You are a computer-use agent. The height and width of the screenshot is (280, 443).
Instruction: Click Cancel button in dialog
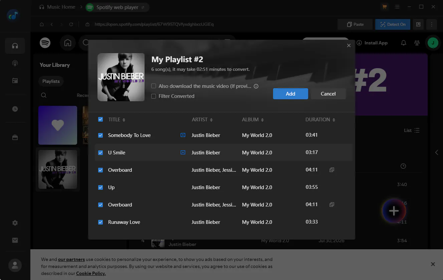(328, 94)
